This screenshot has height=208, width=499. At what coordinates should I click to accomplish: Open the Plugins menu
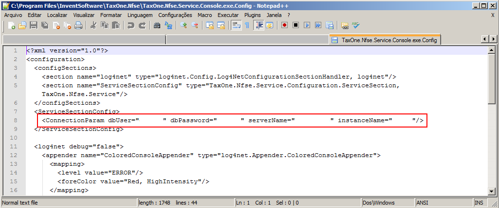click(x=252, y=15)
